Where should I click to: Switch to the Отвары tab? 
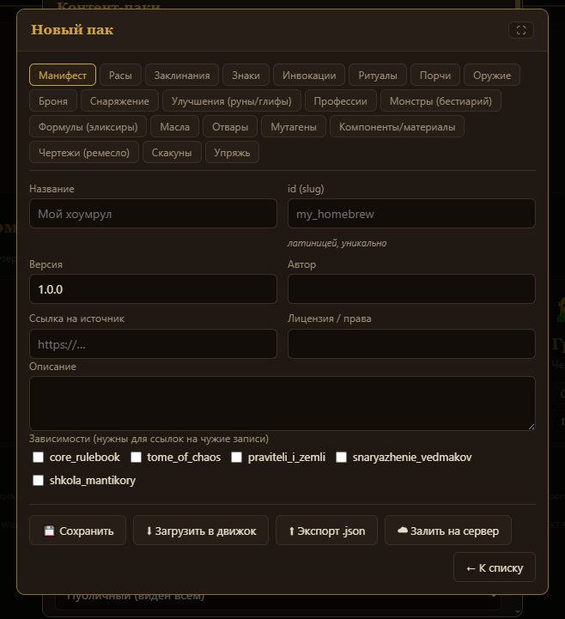coord(230,126)
